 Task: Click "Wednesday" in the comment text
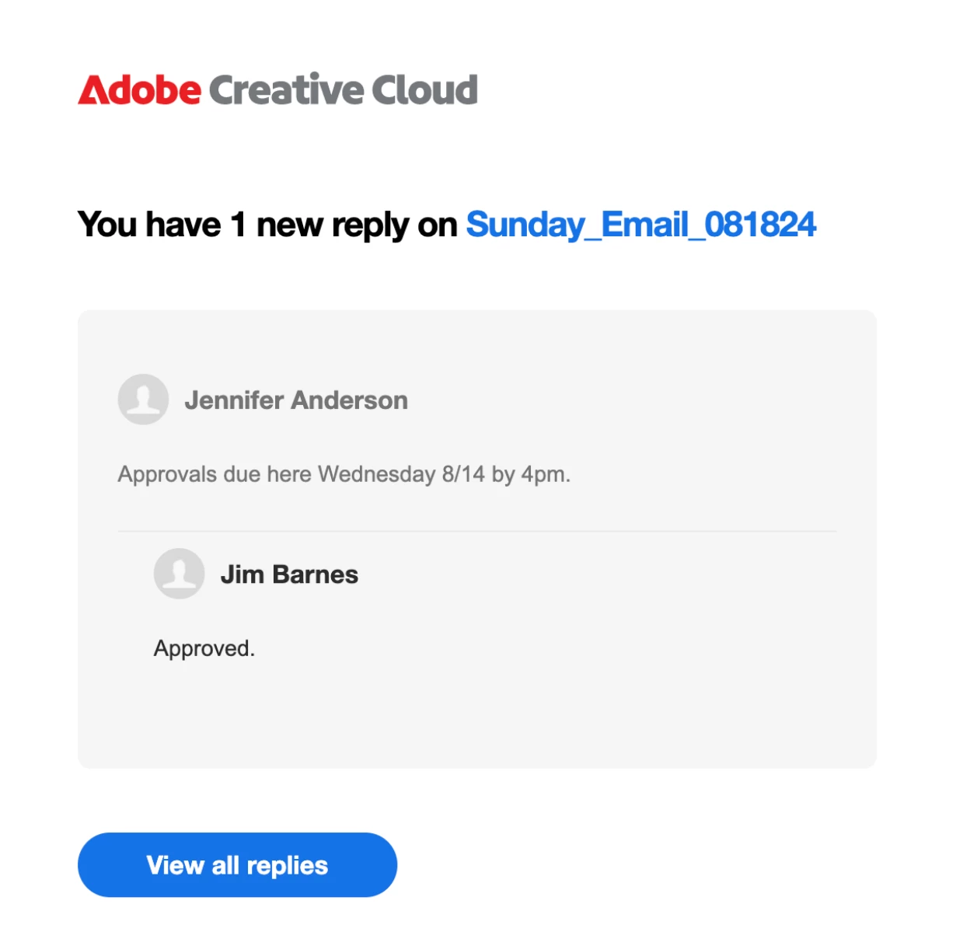377,474
